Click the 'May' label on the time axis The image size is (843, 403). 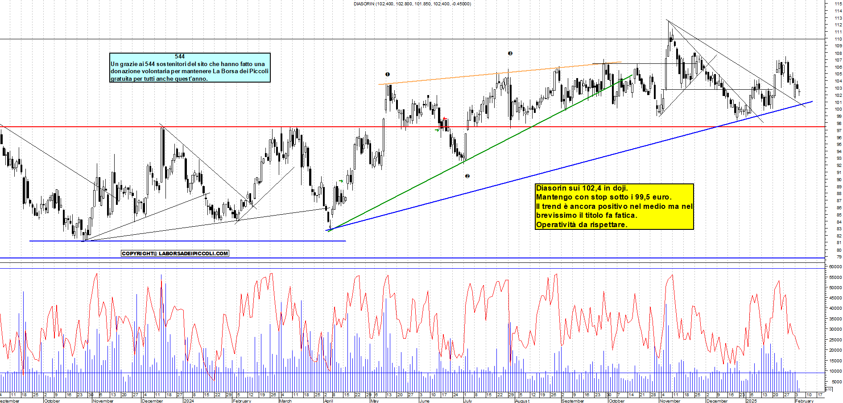(x=375, y=401)
